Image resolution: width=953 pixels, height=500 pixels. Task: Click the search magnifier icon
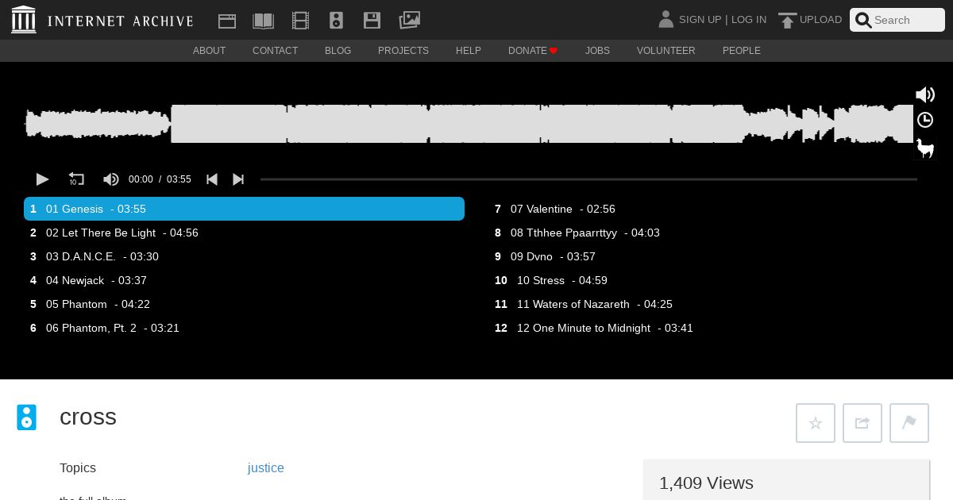pyautogui.click(x=863, y=21)
